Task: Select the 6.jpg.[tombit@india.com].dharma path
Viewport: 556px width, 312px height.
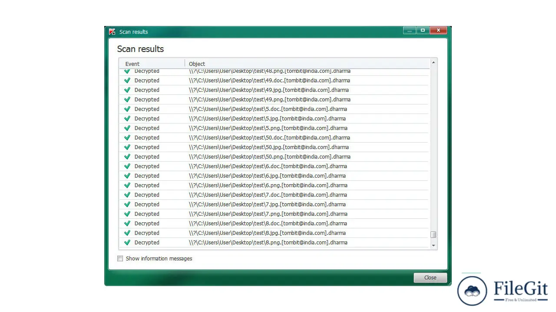Action: (x=267, y=175)
